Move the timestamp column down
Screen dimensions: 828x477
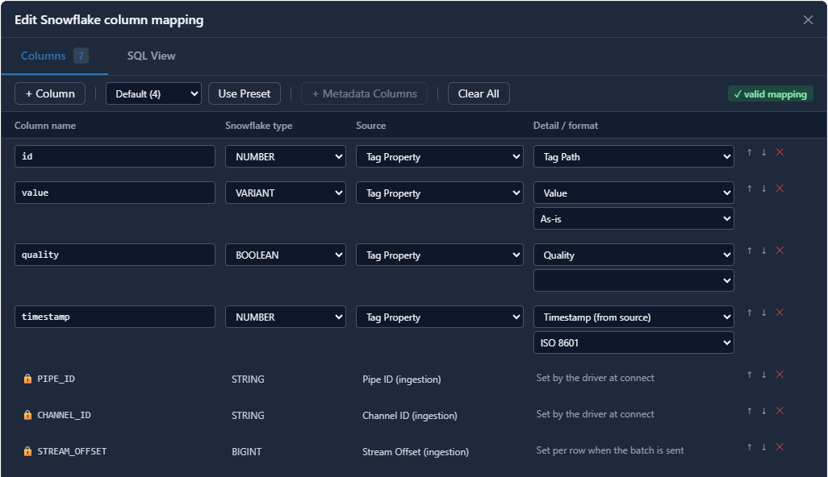[x=763, y=313]
